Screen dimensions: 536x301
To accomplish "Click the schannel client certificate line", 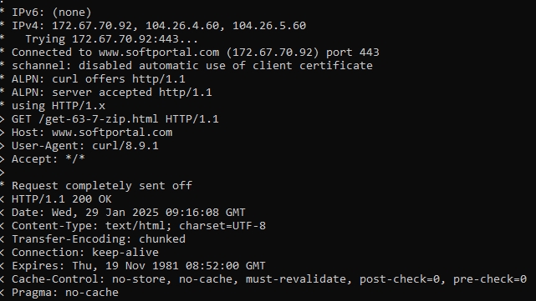I will (192, 65).
